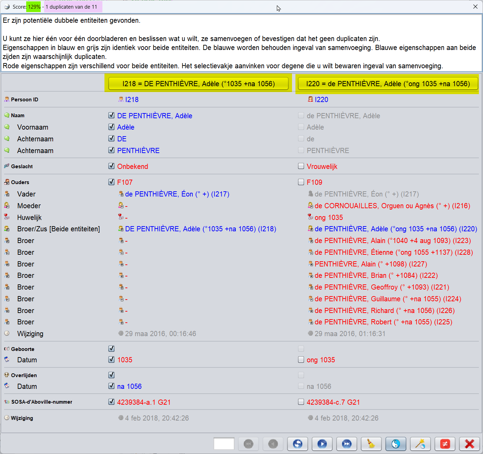This screenshot has width=483, height=454.
Task: Click the I218 DE PENTHIÈVRE Adèle header button
Action: tap(199, 84)
